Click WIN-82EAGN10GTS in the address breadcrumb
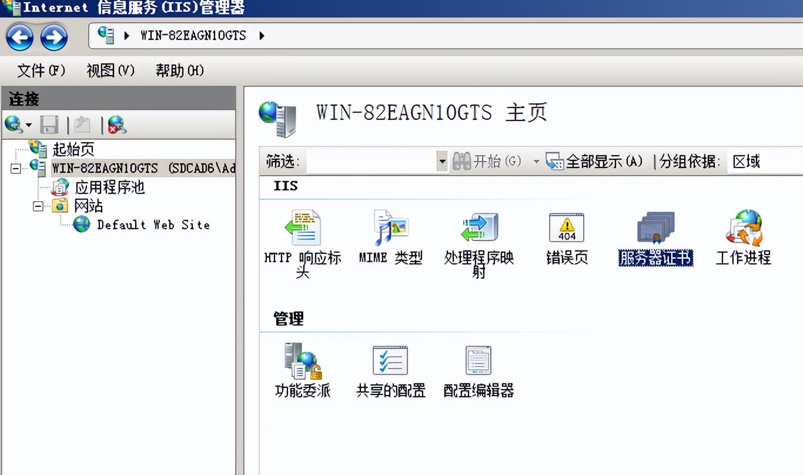Screen dimensions: 803x475 click(x=193, y=36)
